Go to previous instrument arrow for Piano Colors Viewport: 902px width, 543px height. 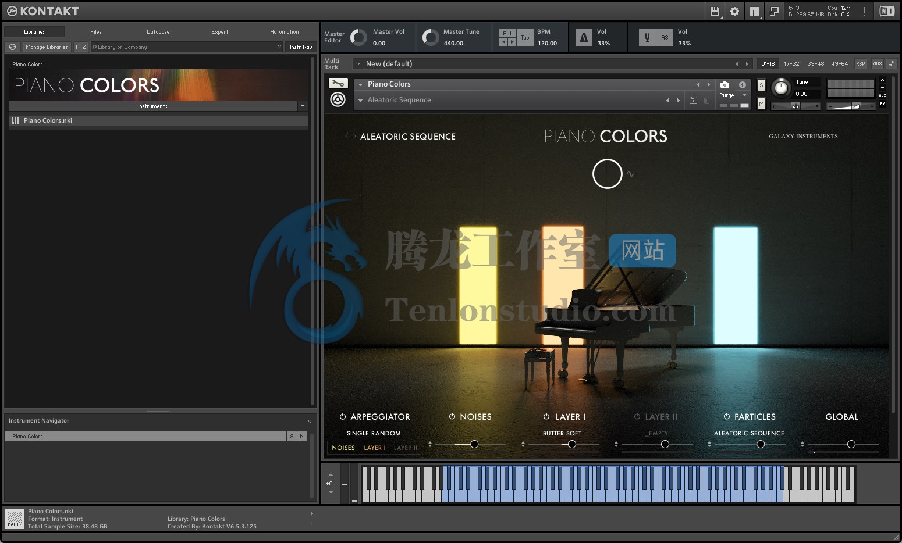tap(698, 84)
